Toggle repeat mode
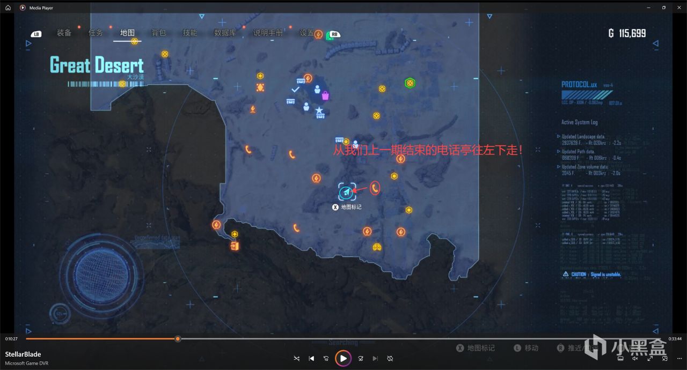687x370 pixels. 390,358
